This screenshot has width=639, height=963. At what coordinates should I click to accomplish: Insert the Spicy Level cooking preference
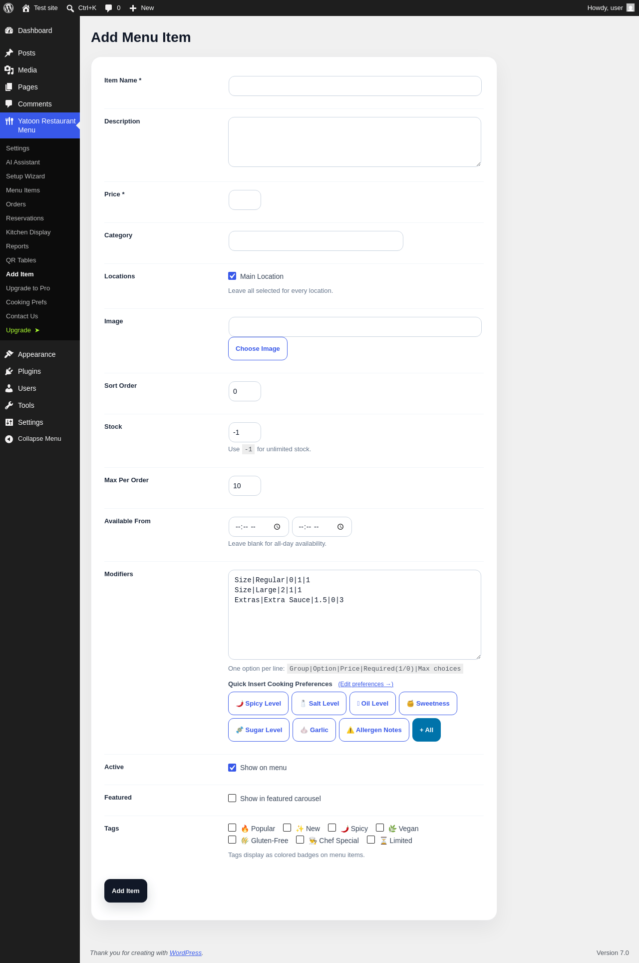click(259, 703)
